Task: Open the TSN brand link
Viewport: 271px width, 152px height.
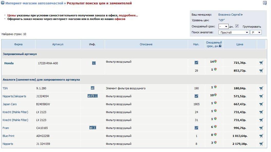Action: [5, 88]
